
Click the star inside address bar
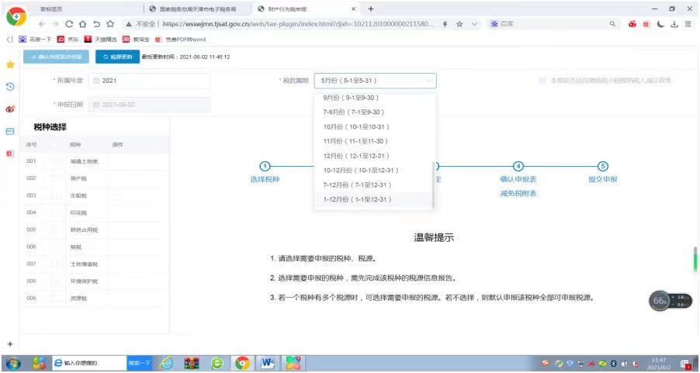pyautogui.click(x=459, y=24)
